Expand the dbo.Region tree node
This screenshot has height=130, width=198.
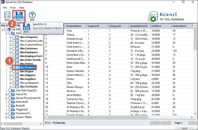(x=11, y=72)
